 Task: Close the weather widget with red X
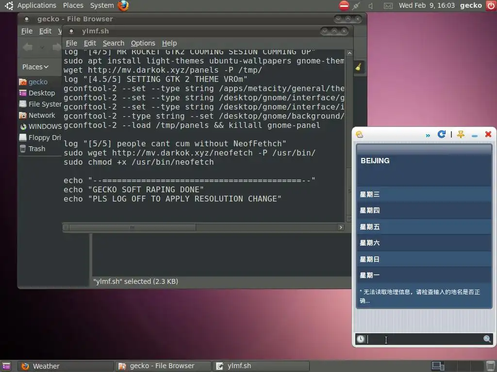tap(488, 135)
